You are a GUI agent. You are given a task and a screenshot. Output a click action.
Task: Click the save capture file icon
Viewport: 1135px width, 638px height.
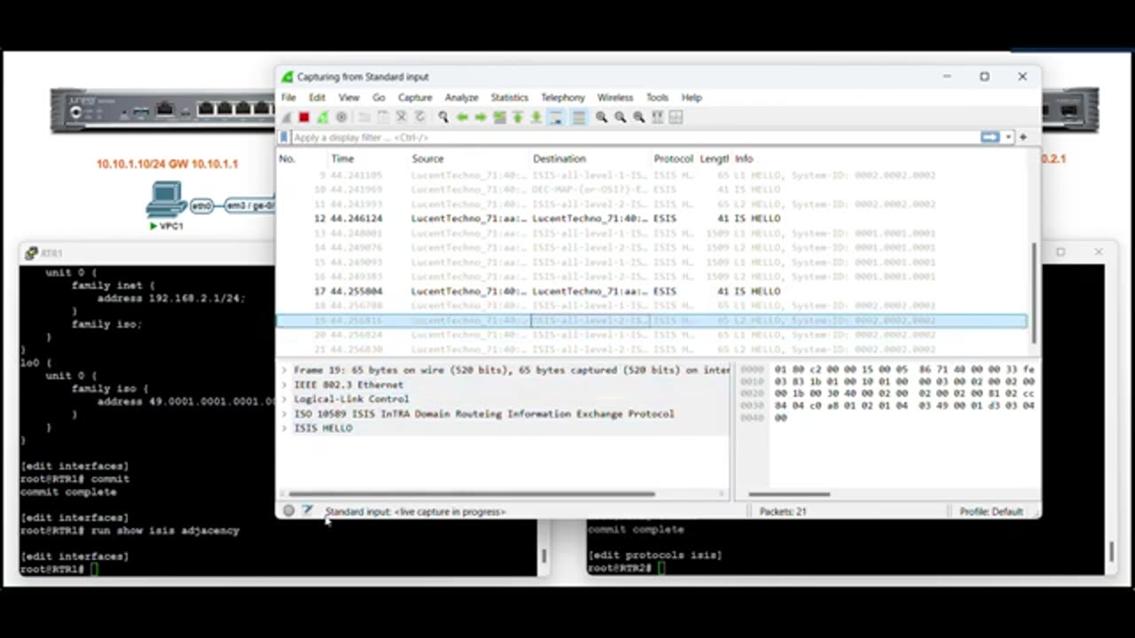(382, 117)
